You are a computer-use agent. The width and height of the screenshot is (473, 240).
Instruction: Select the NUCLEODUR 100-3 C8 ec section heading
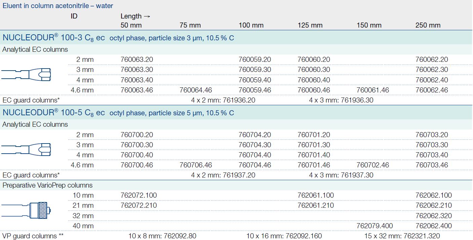click(53, 38)
